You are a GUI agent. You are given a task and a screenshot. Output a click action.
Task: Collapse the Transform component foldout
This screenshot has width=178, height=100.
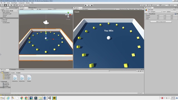point(145,14)
